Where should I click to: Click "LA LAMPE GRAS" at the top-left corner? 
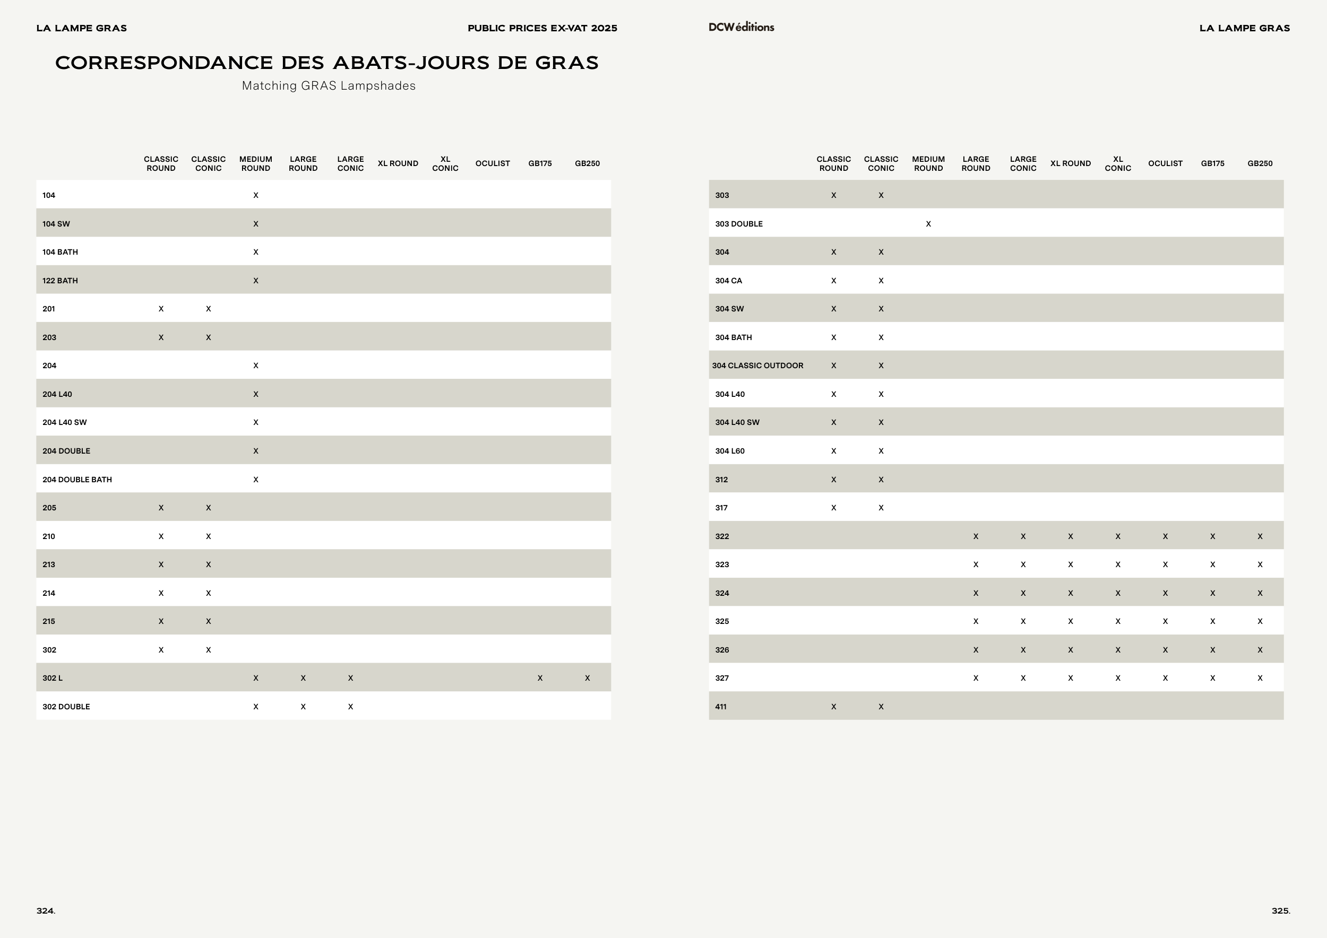click(82, 28)
